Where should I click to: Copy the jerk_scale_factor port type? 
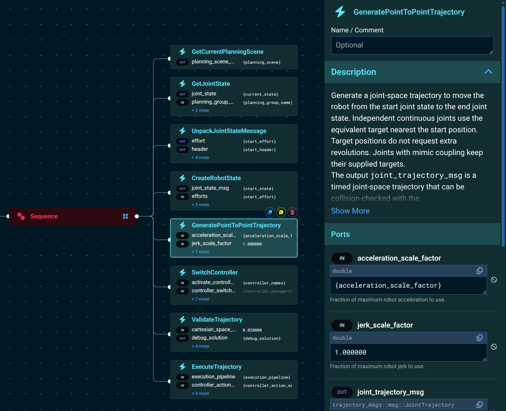(480, 338)
